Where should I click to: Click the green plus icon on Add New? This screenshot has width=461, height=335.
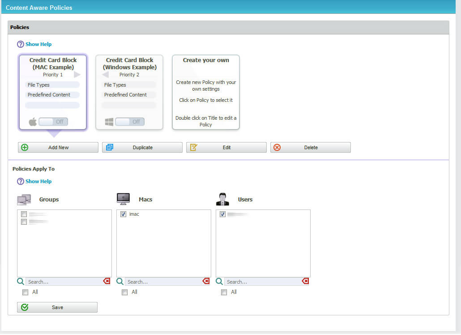click(x=25, y=147)
